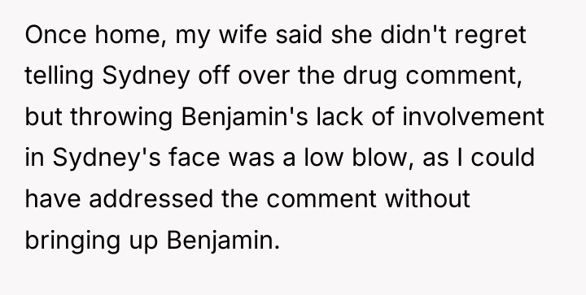
Task: Place the cursor on the word "bringing"
Action: point(72,241)
